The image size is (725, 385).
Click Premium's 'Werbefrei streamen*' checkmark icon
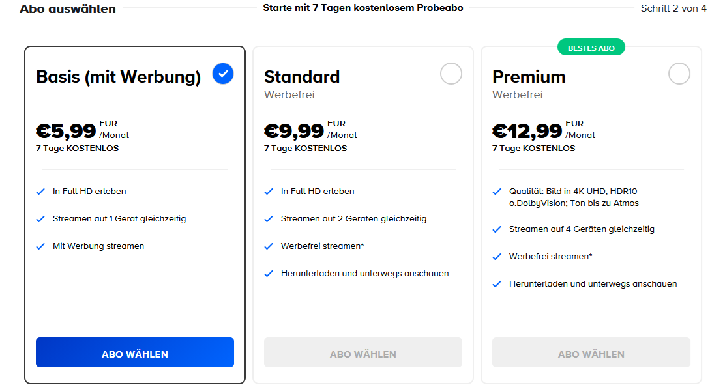tap(497, 257)
